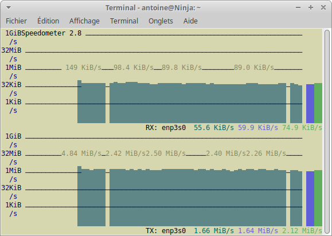The width and height of the screenshot is (332, 236).
Task: Open the Terminal menu
Action: 124,21
